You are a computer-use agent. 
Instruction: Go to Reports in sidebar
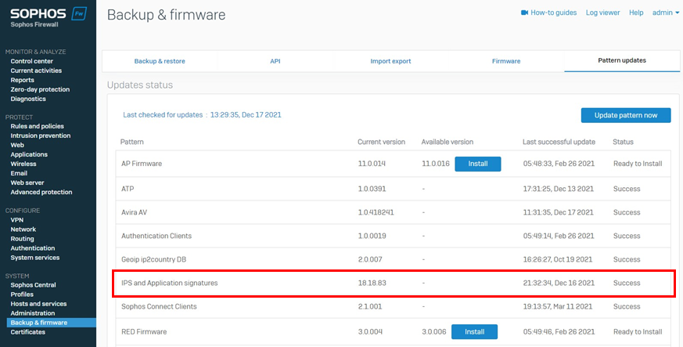pos(22,80)
